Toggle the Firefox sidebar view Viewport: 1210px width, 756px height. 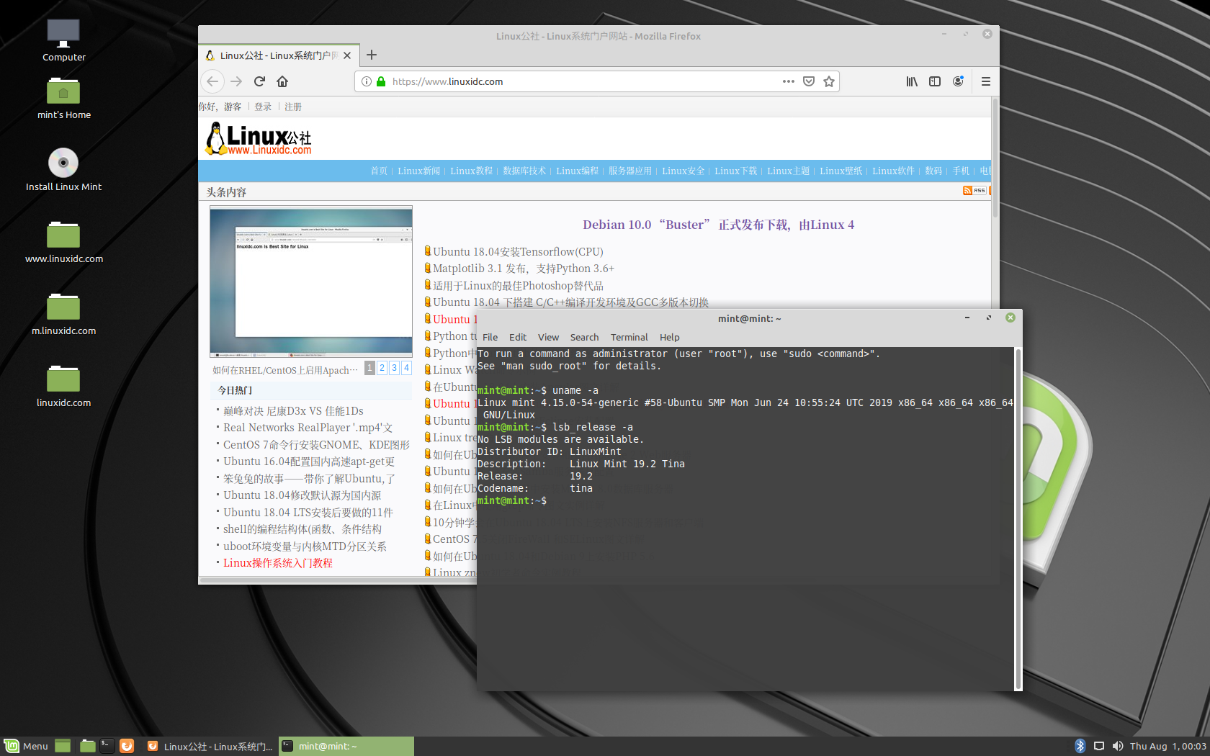[x=935, y=81]
